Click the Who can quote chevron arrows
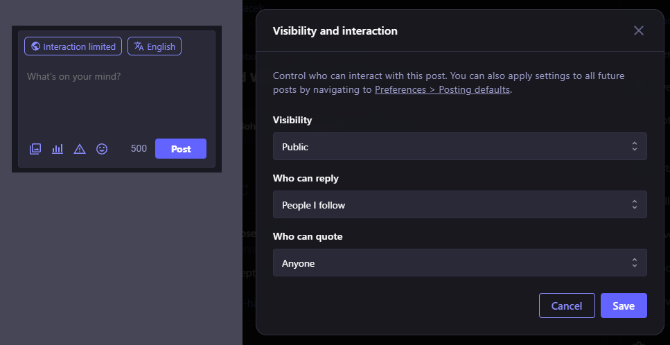Image resolution: width=670 pixels, height=345 pixels. pos(634,263)
